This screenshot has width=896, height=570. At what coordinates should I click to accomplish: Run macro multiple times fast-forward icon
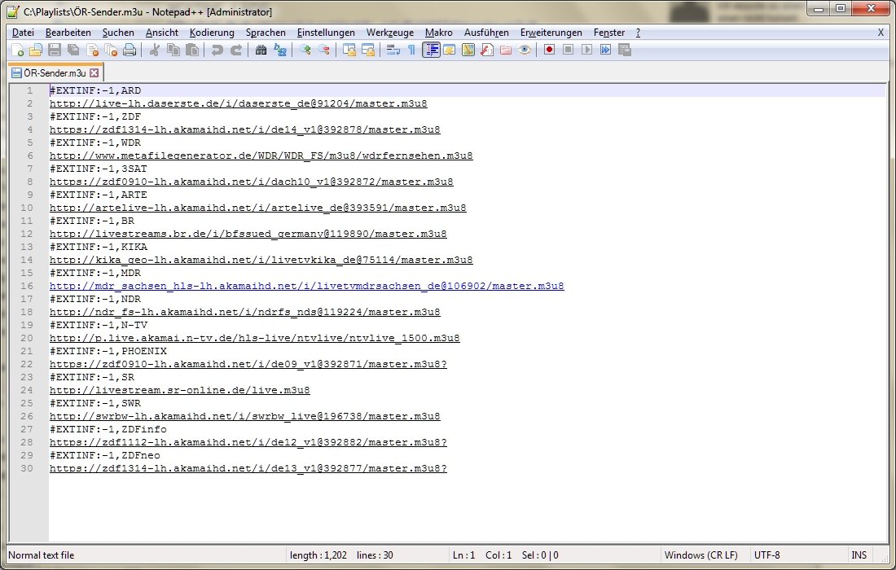(x=606, y=50)
